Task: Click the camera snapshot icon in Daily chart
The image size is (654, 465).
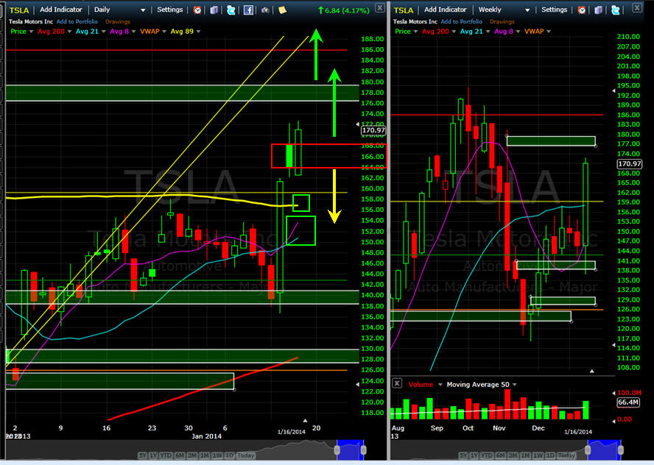Action: (x=265, y=10)
